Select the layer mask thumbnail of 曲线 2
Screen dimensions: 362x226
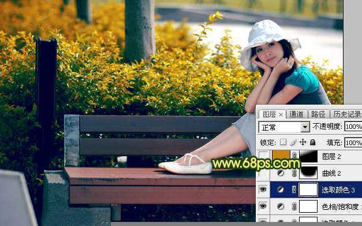308,173
